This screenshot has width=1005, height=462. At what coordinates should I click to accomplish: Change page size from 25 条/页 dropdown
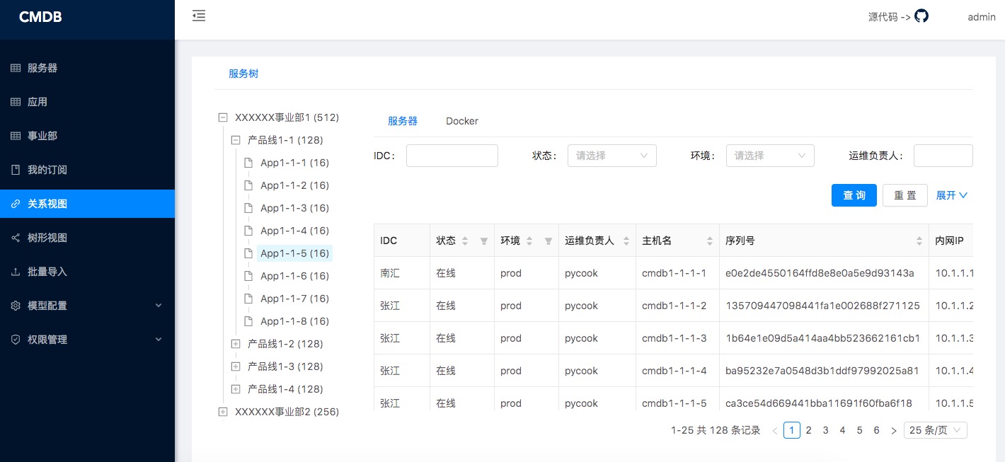coord(935,430)
